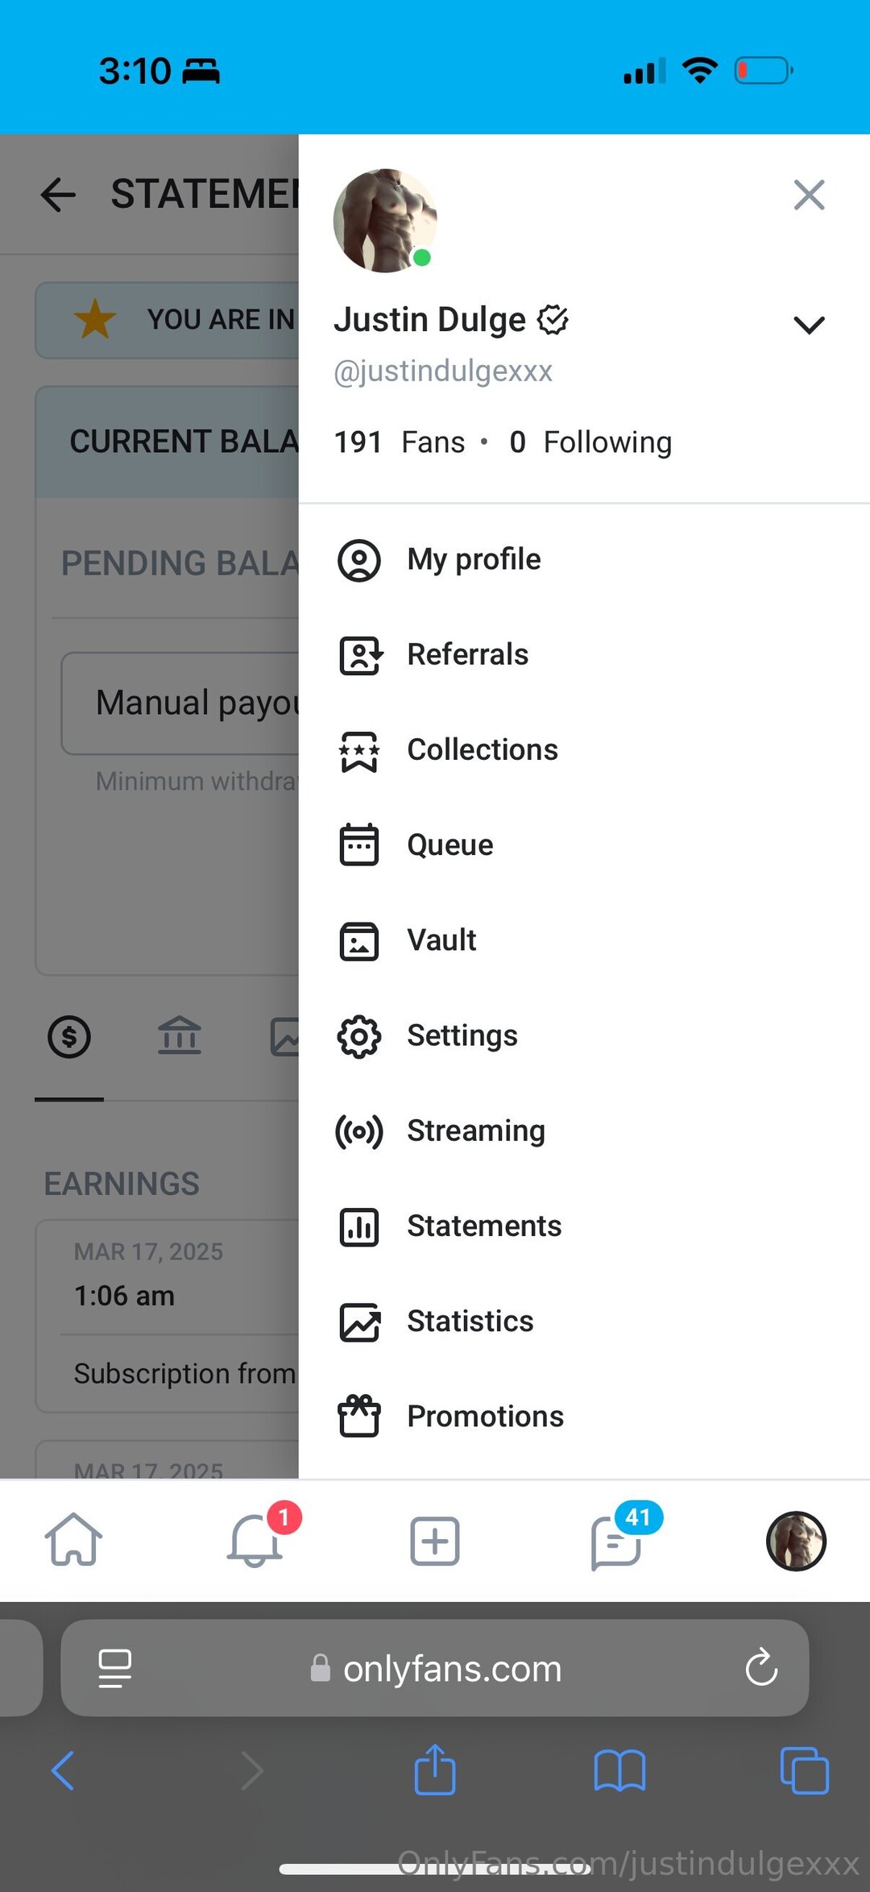Open the Statements menu item

483,1226
